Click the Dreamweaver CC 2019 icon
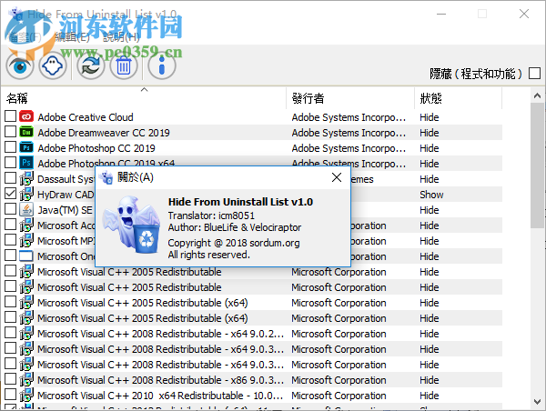546x411 pixels. pyautogui.click(x=26, y=132)
